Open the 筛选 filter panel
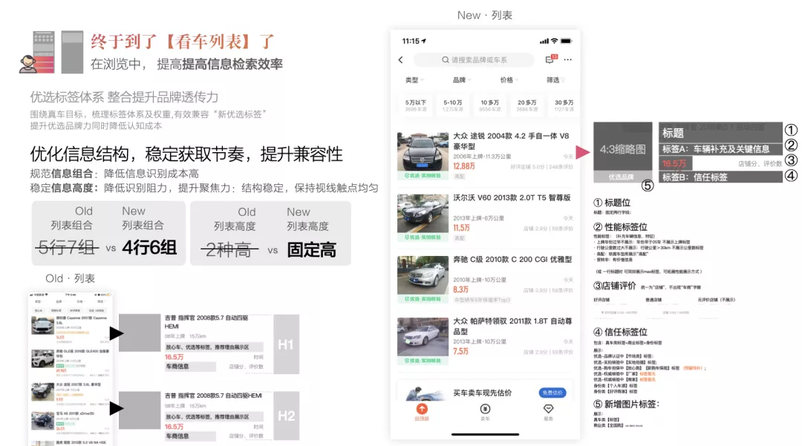This screenshot has height=446, width=802. pos(555,80)
